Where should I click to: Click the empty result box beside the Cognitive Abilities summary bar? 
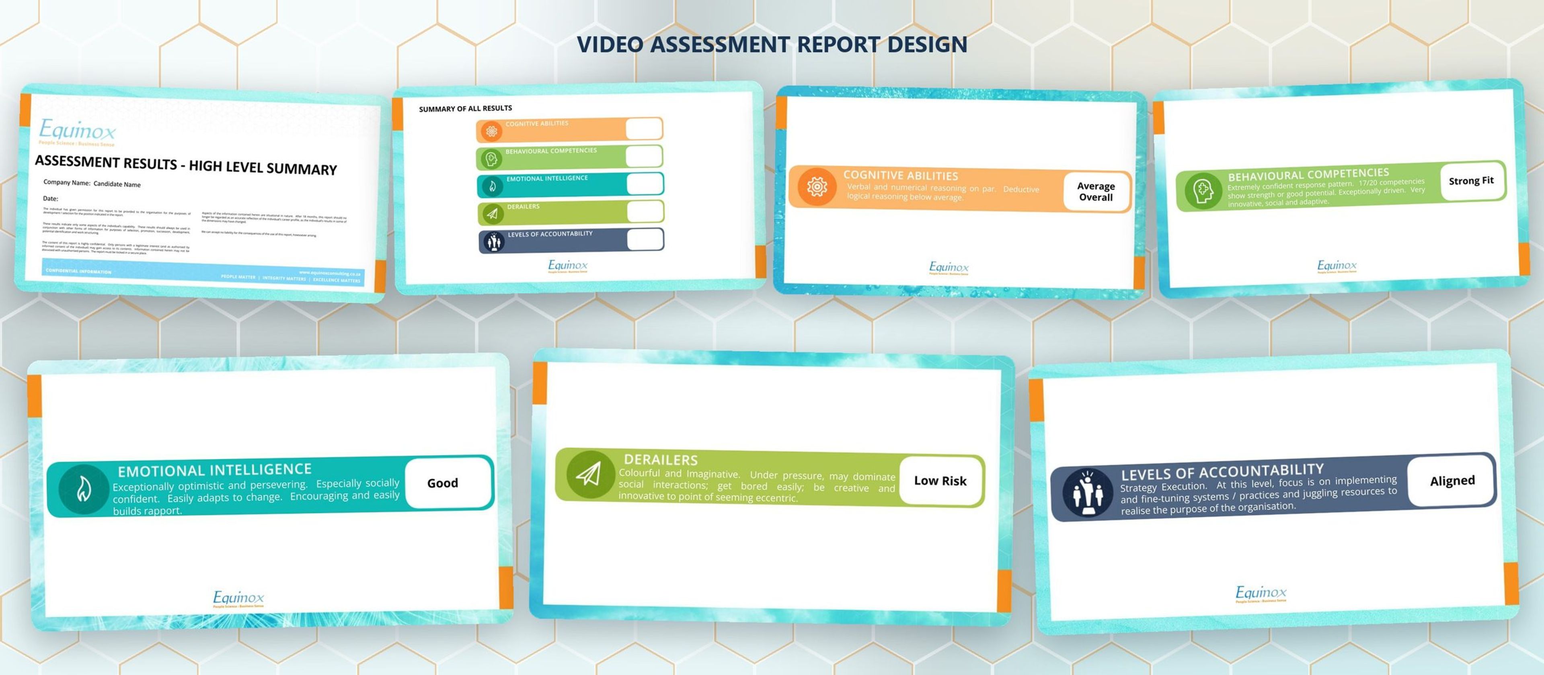[x=643, y=128]
